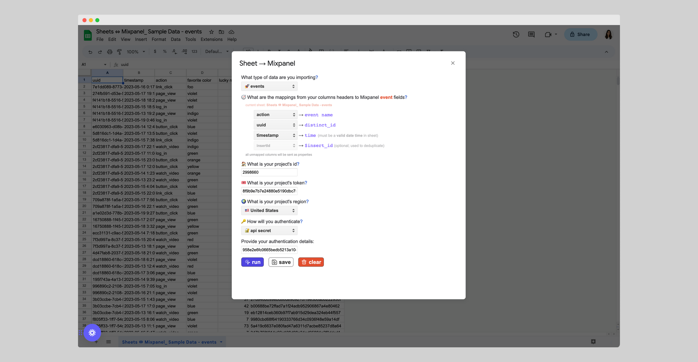The image size is (698, 362).
Task: Open the purple Mixpanel floating button
Action: click(92, 333)
